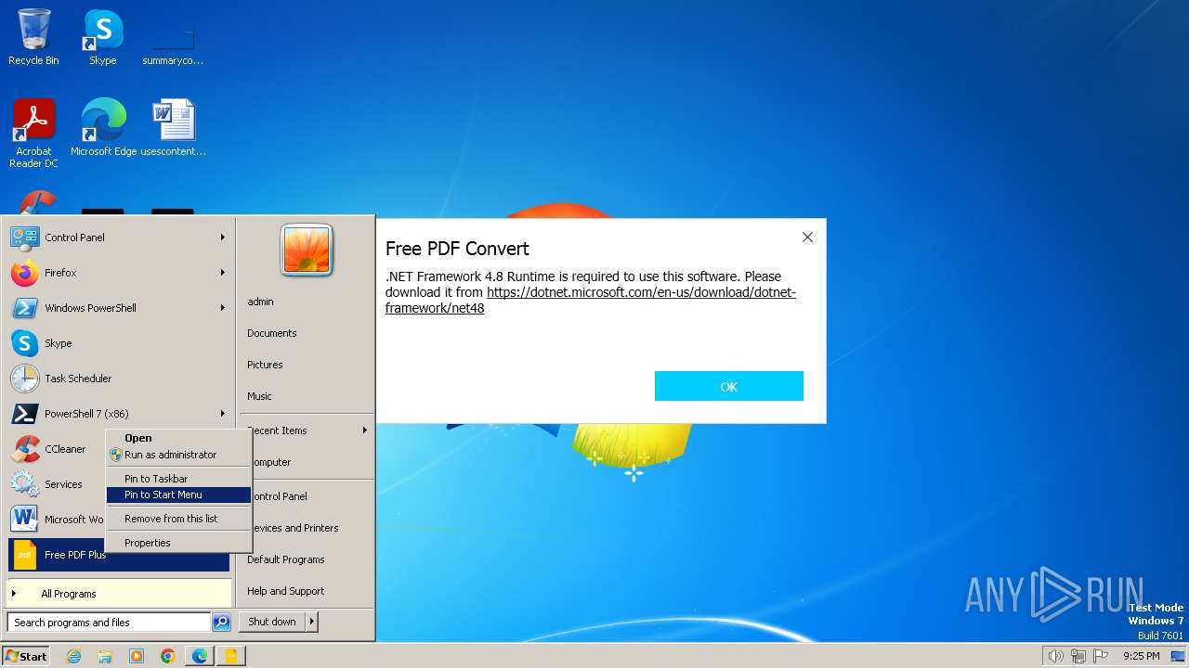Open Google Chrome from the taskbar
Viewport: 1189px width, 668px height.
coord(168,656)
